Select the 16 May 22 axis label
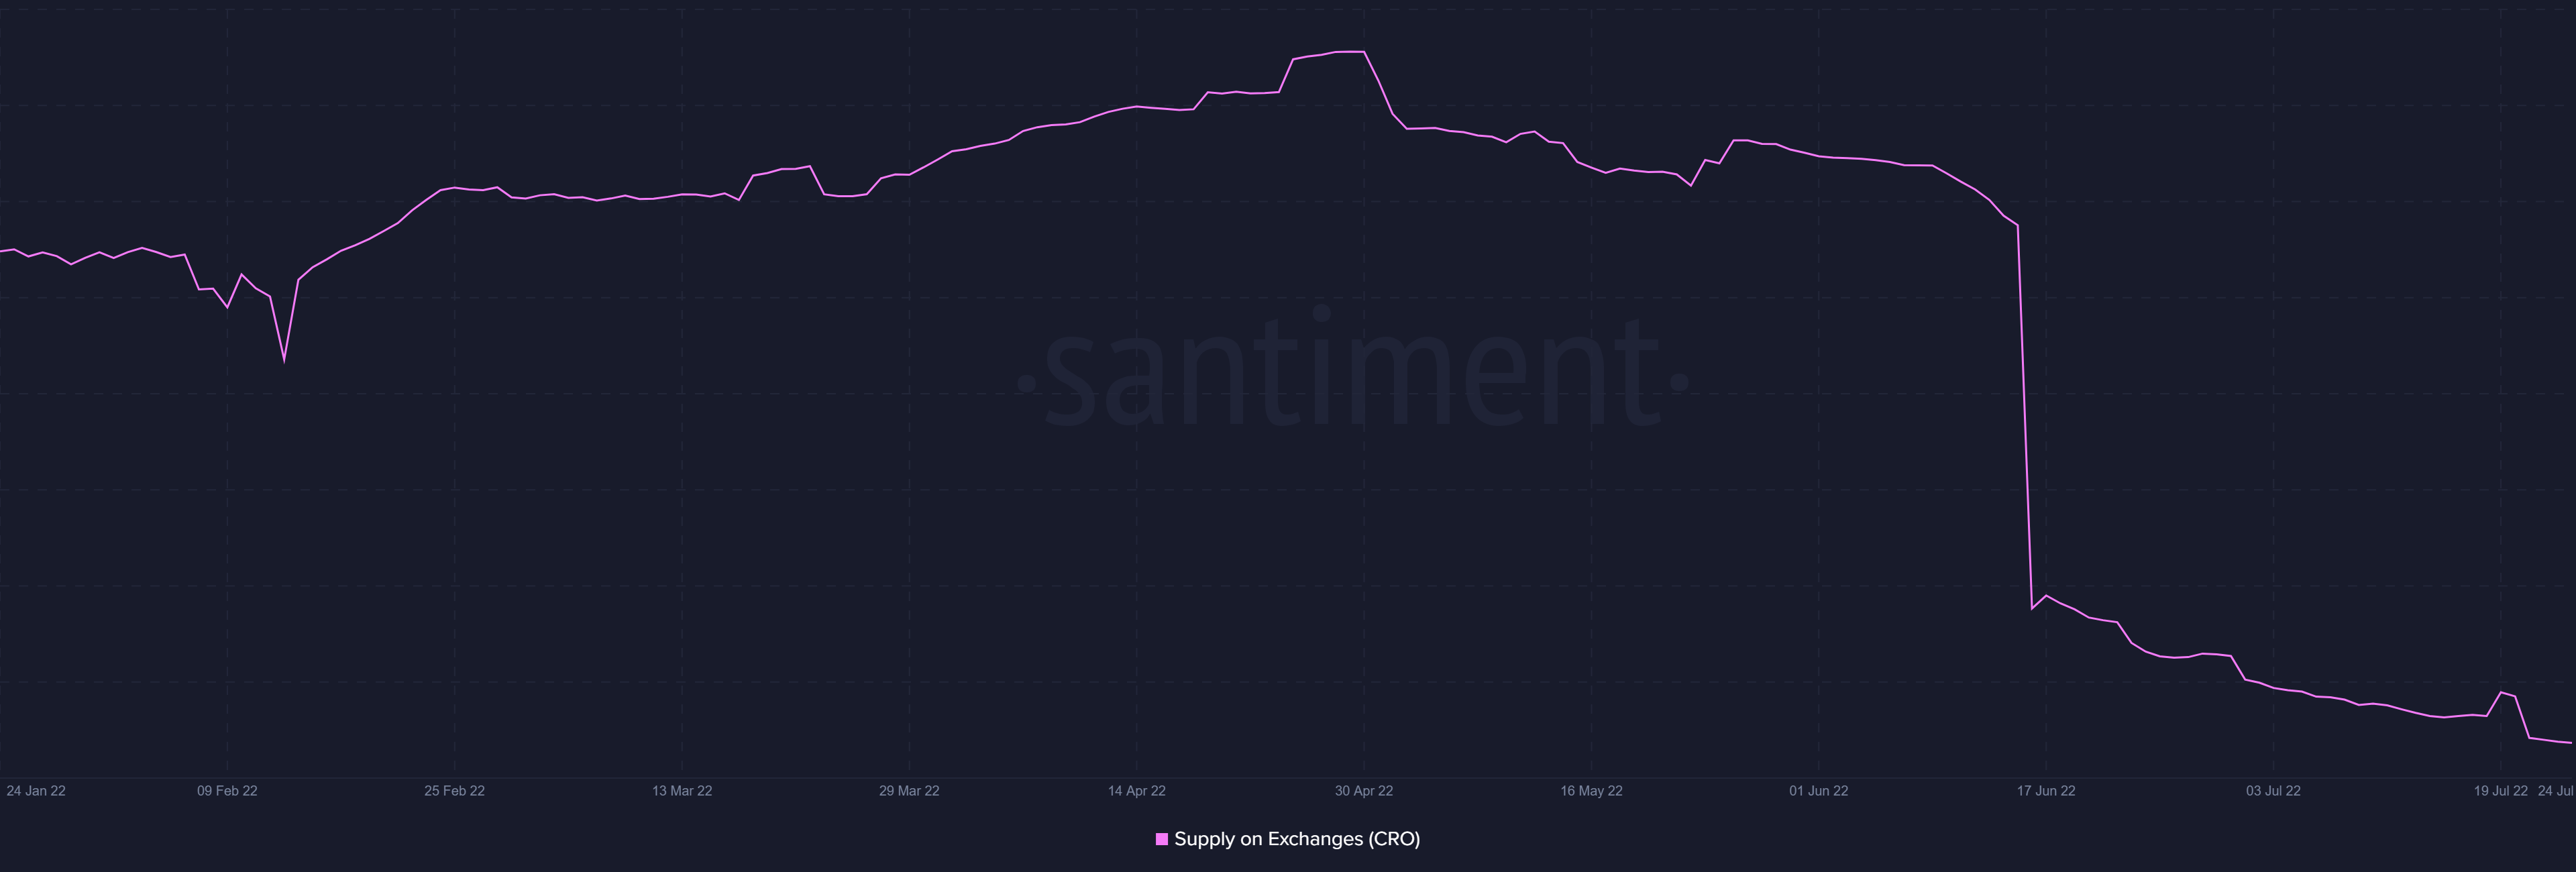 pos(1591,791)
